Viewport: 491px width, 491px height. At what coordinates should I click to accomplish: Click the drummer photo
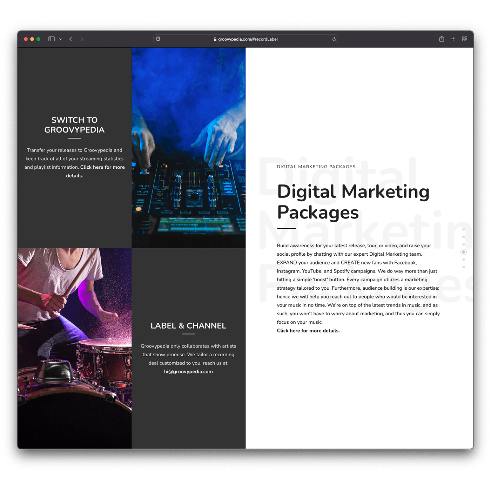[x=74, y=348]
